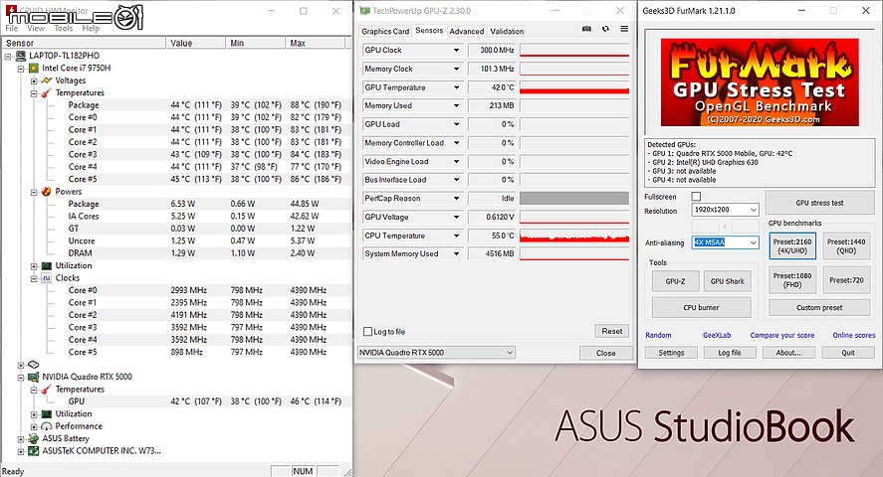
Task: Run the Preset:720 benchmark
Action: click(x=846, y=280)
